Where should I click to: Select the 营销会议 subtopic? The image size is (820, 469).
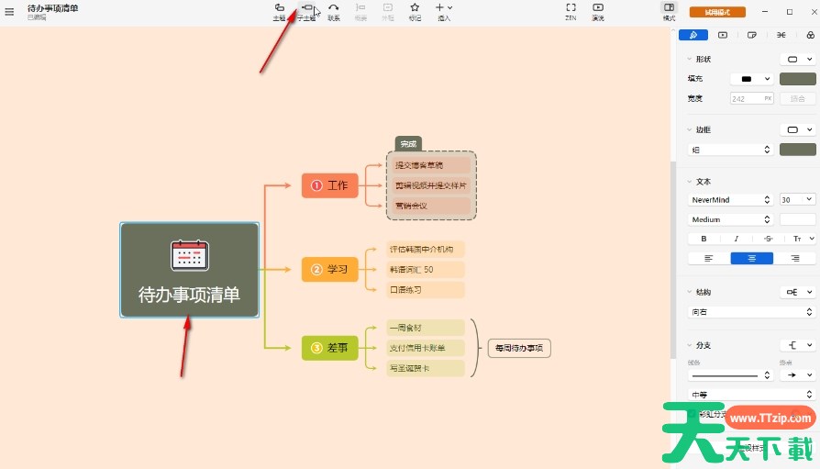click(431, 206)
